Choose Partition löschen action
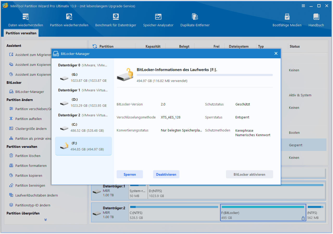The width and height of the screenshot is (333, 234). (25, 156)
